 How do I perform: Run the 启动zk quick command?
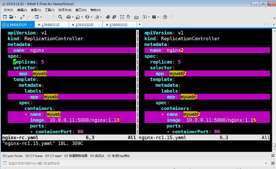(x=97, y=156)
